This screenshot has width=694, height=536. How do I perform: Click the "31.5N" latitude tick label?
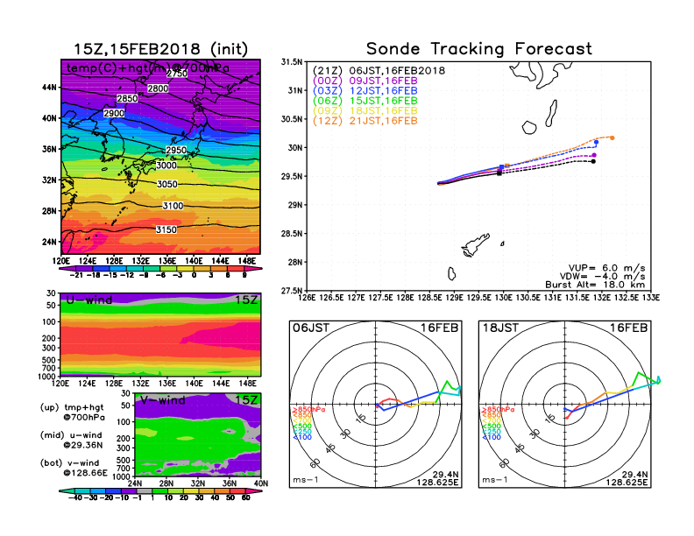292,62
